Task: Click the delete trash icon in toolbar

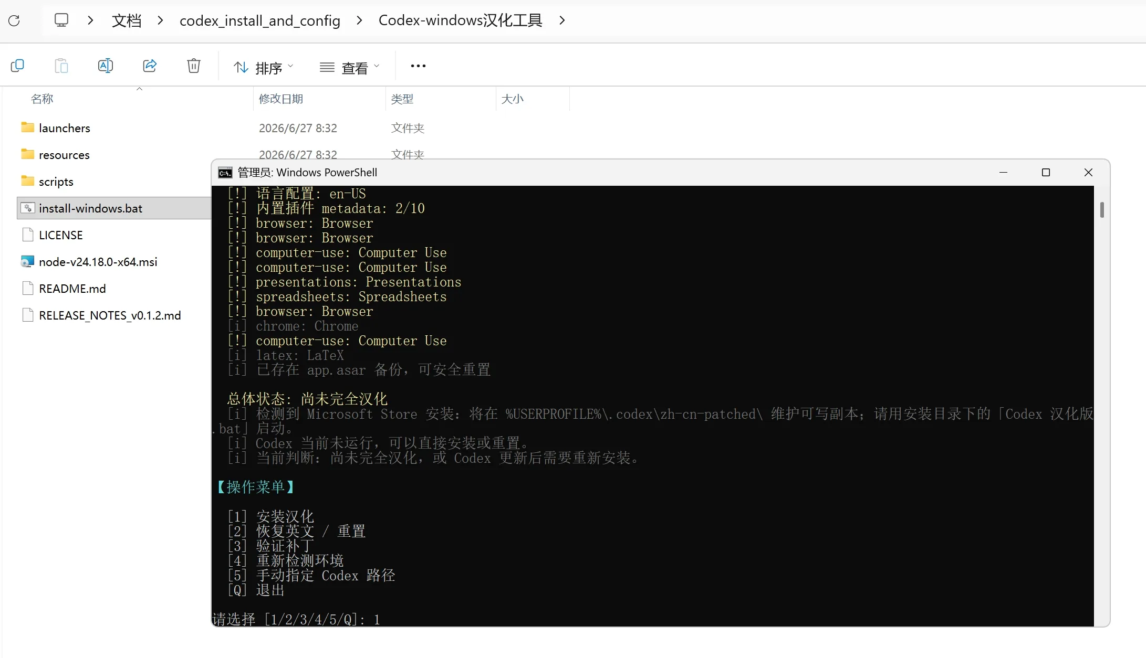Action: (194, 66)
